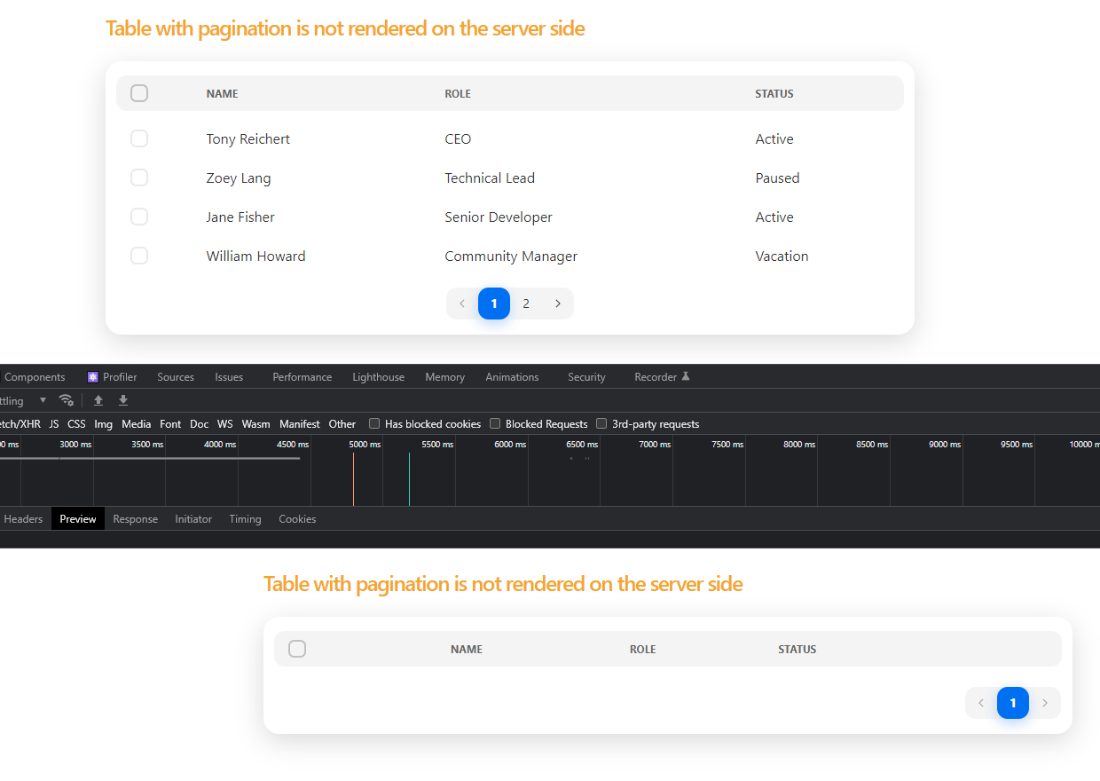
Task: Open the request Timing tab
Action: (x=245, y=519)
